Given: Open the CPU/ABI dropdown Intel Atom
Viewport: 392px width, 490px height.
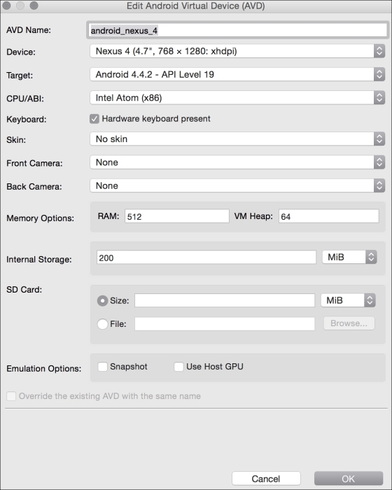Looking at the screenshot, I should [x=237, y=98].
